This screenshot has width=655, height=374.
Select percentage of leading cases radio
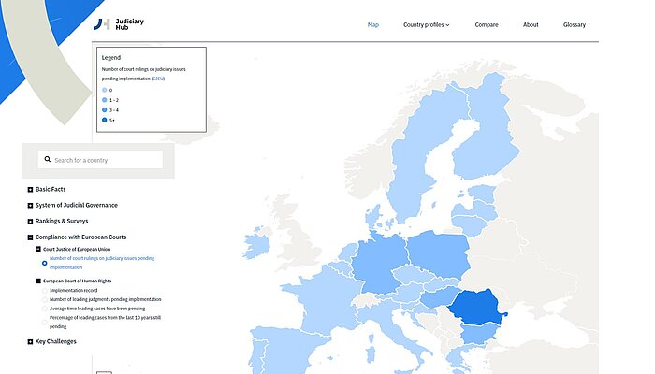tap(44, 323)
